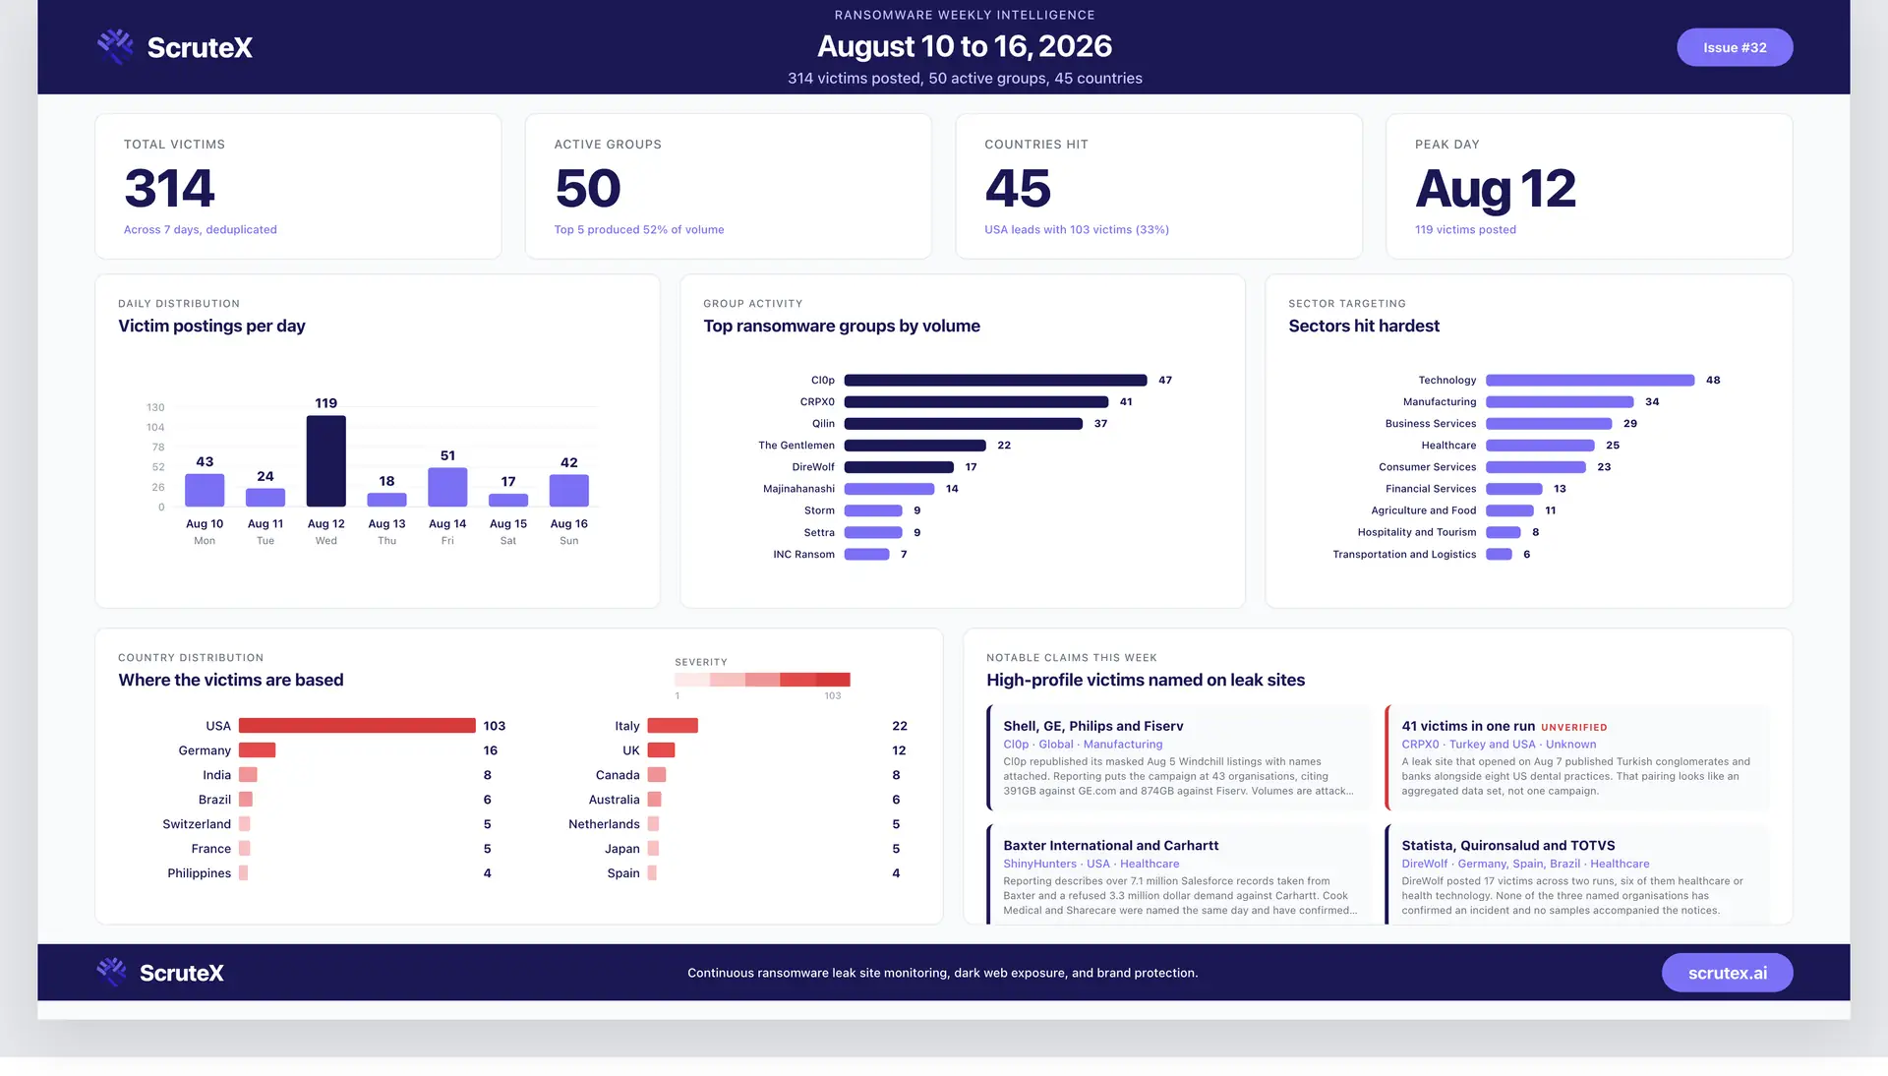Click Top 5 produced 52% of volume note
Image resolution: width=1888 pixels, height=1076 pixels.
639,230
